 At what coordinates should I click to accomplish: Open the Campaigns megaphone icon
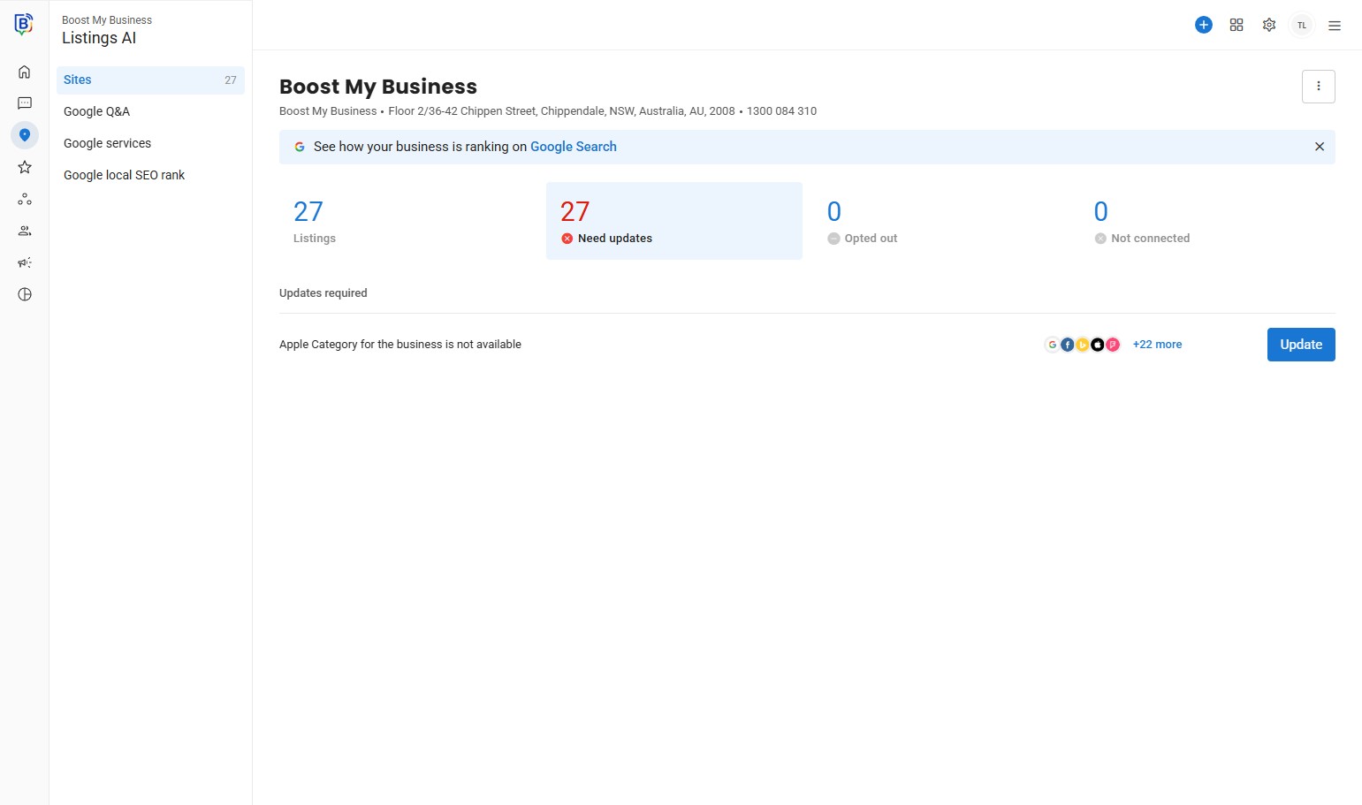pos(25,262)
